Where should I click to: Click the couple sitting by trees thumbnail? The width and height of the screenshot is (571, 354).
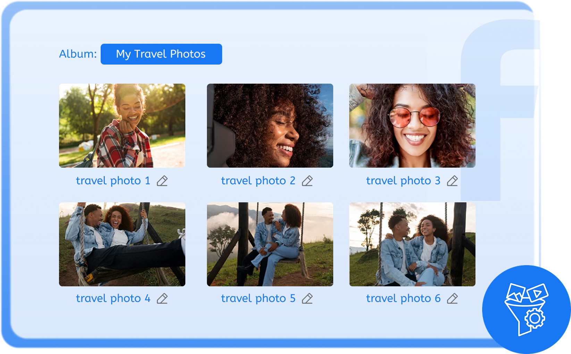(412, 244)
